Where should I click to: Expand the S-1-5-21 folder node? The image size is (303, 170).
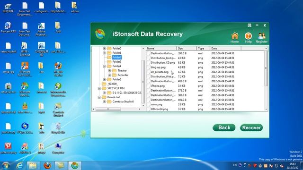pos(104,93)
